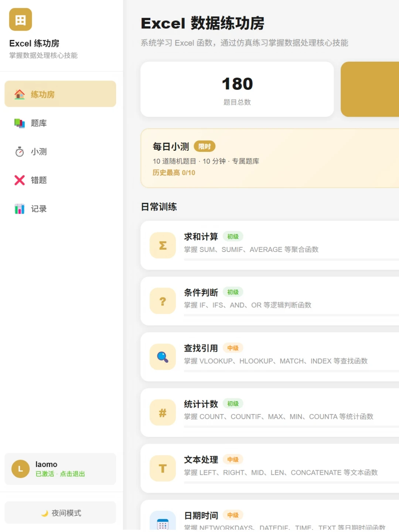The width and height of the screenshot is (399, 532).
Task: Click the house icon beside 练功房
Action: (20, 94)
